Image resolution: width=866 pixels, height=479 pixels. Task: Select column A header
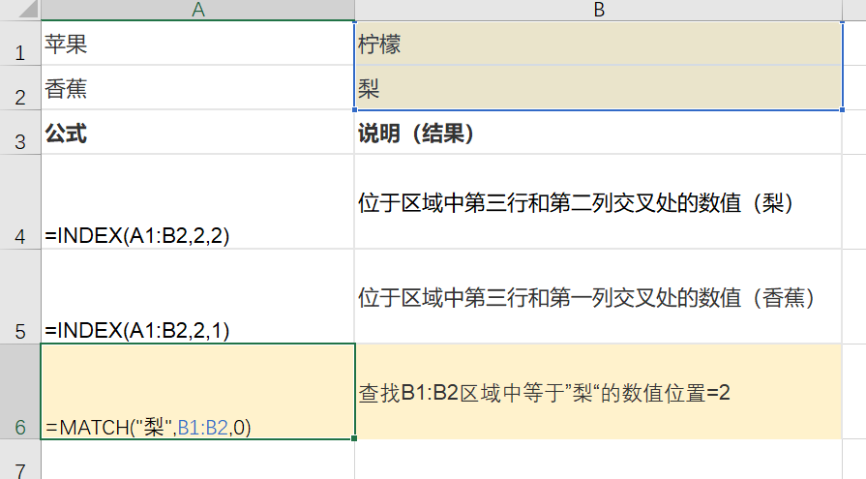pos(197,10)
